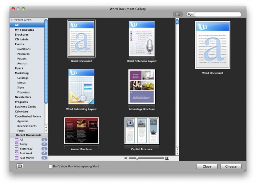256x185 pixels.
Task: Click the template search field
Action: click(218, 14)
